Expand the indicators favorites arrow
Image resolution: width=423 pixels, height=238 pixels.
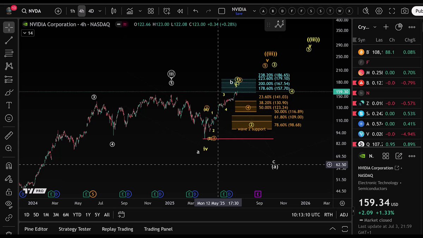click(140, 11)
